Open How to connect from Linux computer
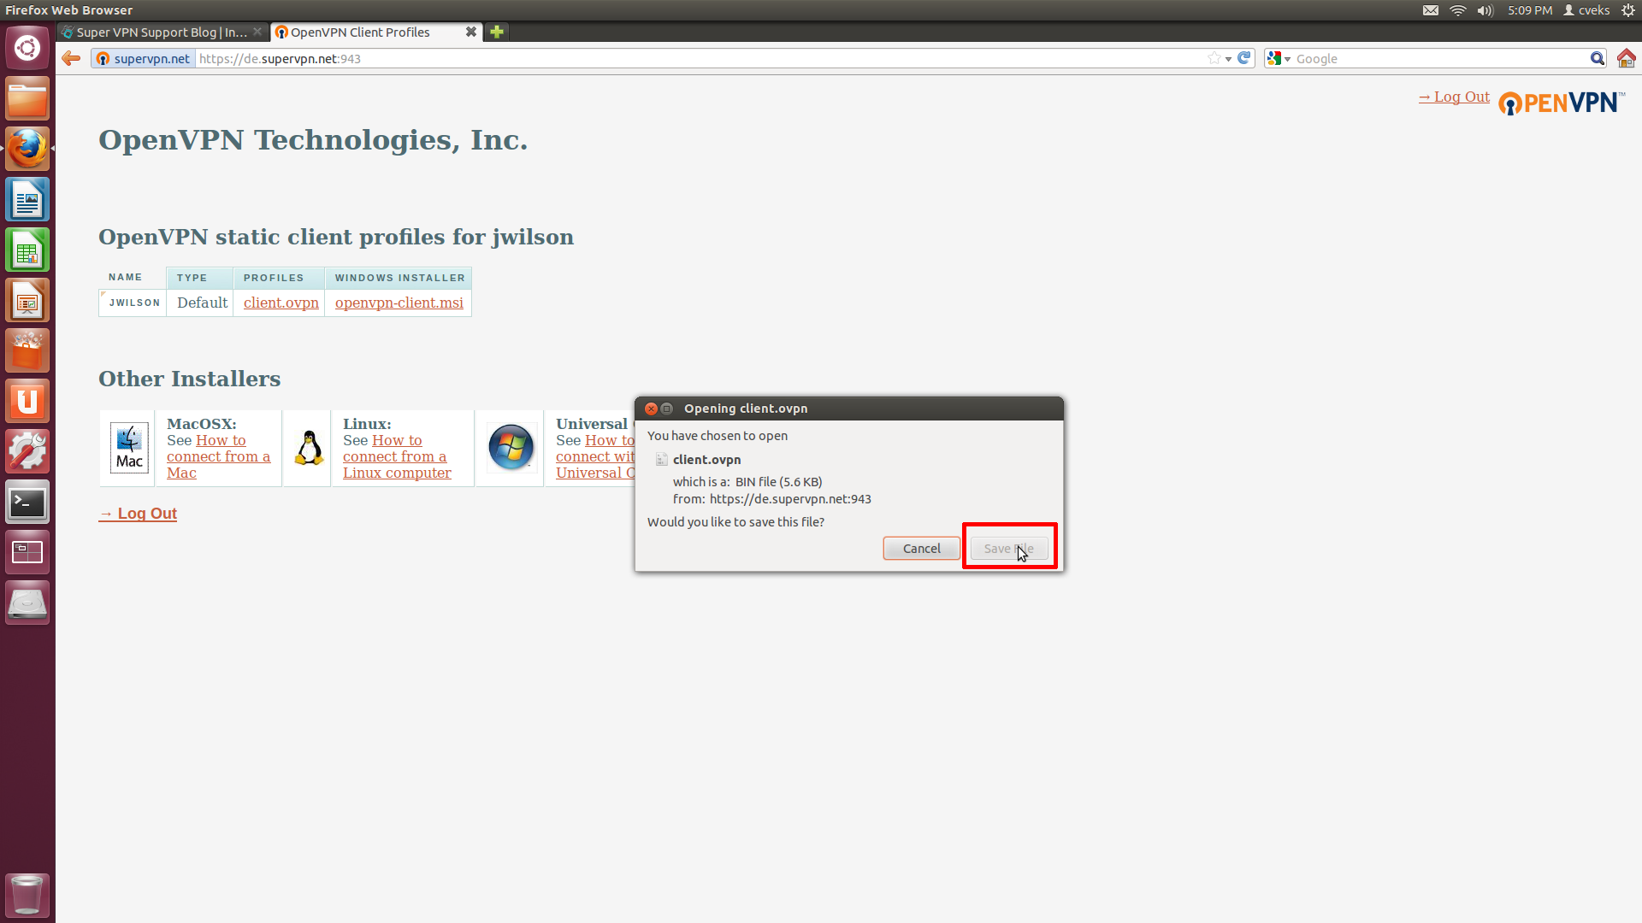The image size is (1642, 923). 397,456
